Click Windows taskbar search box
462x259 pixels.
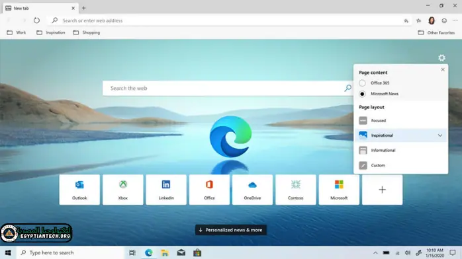point(71,252)
